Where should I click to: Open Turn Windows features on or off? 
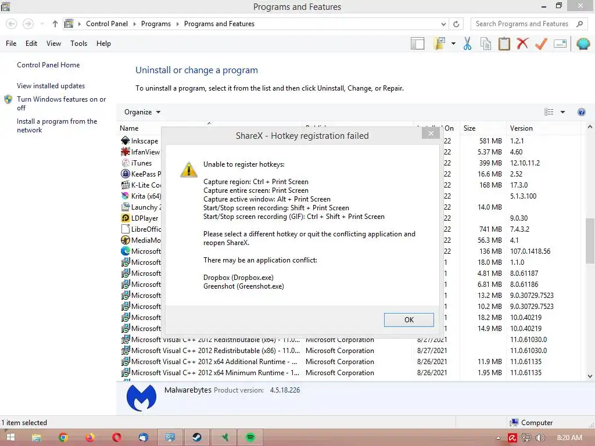point(61,103)
